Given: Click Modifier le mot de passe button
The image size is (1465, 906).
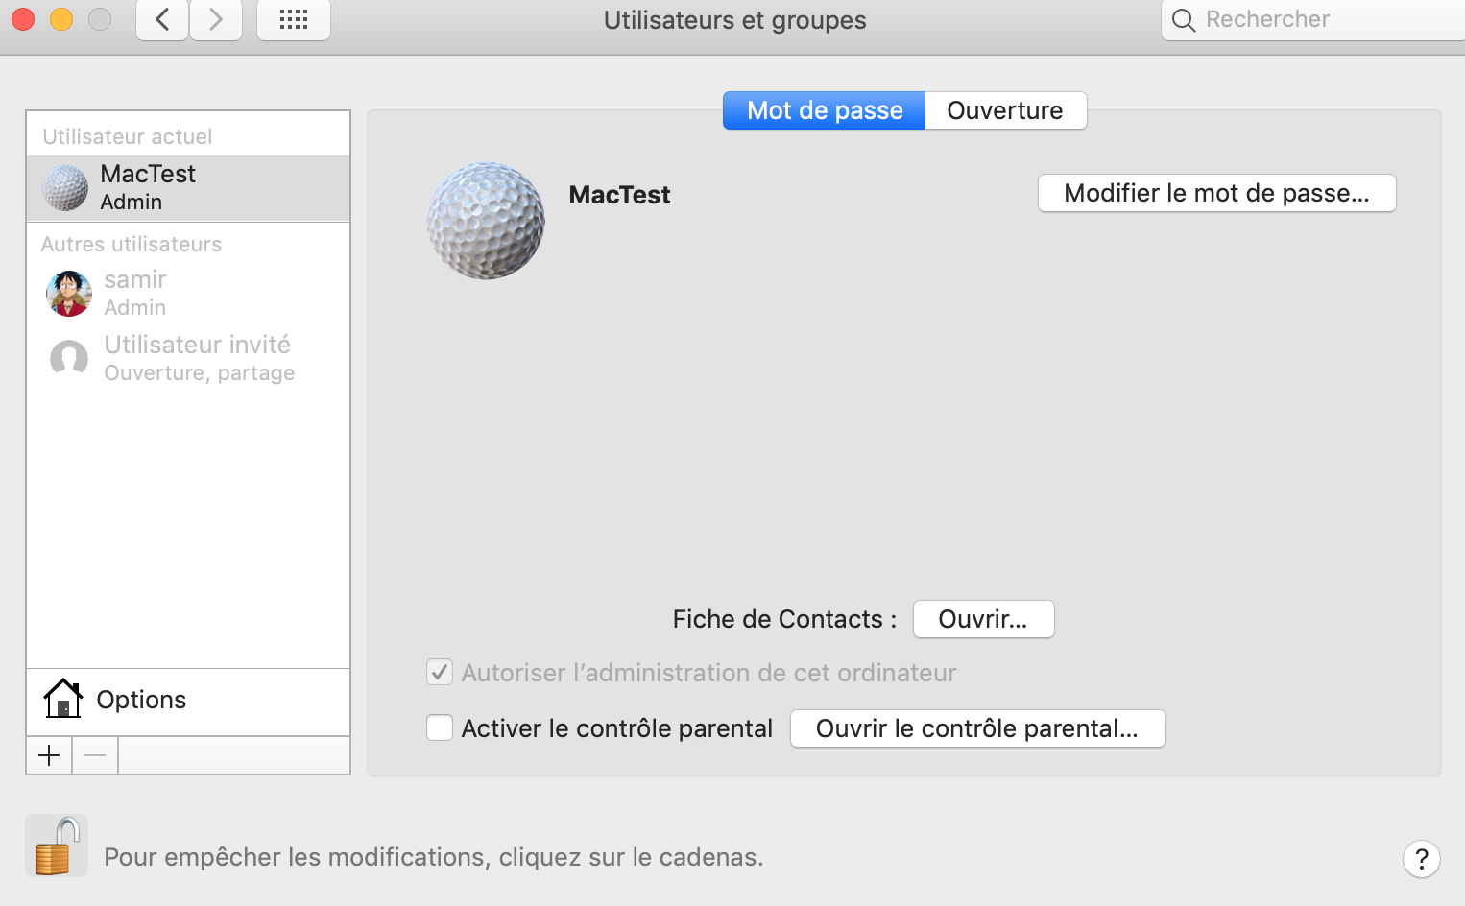Looking at the screenshot, I should [1216, 193].
